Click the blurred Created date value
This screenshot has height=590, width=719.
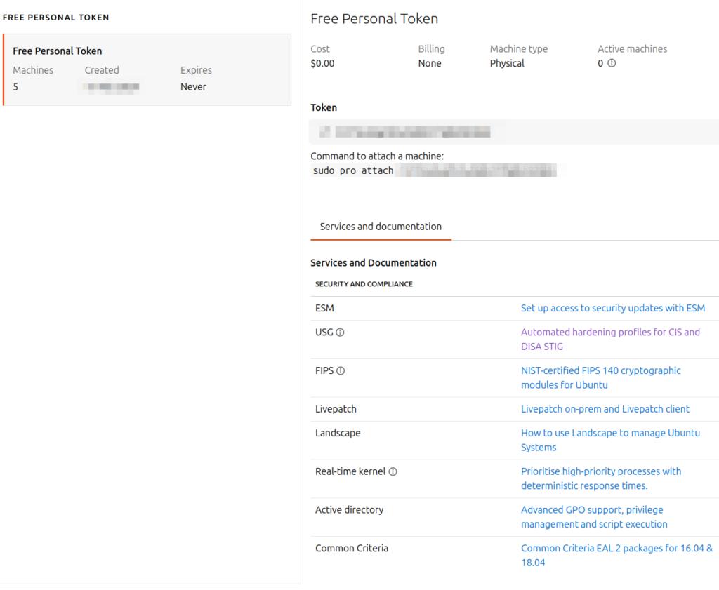pyautogui.click(x=112, y=87)
